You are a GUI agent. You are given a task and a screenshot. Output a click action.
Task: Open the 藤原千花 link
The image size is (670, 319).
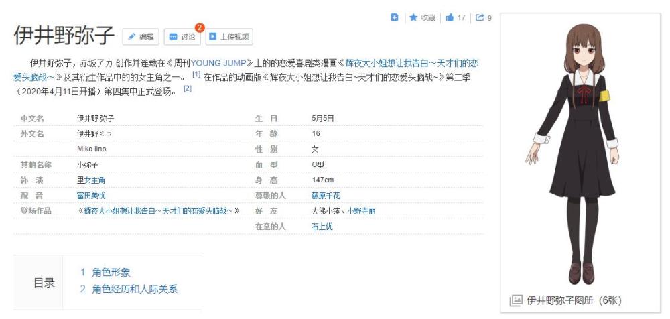pyautogui.click(x=326, y=196)
